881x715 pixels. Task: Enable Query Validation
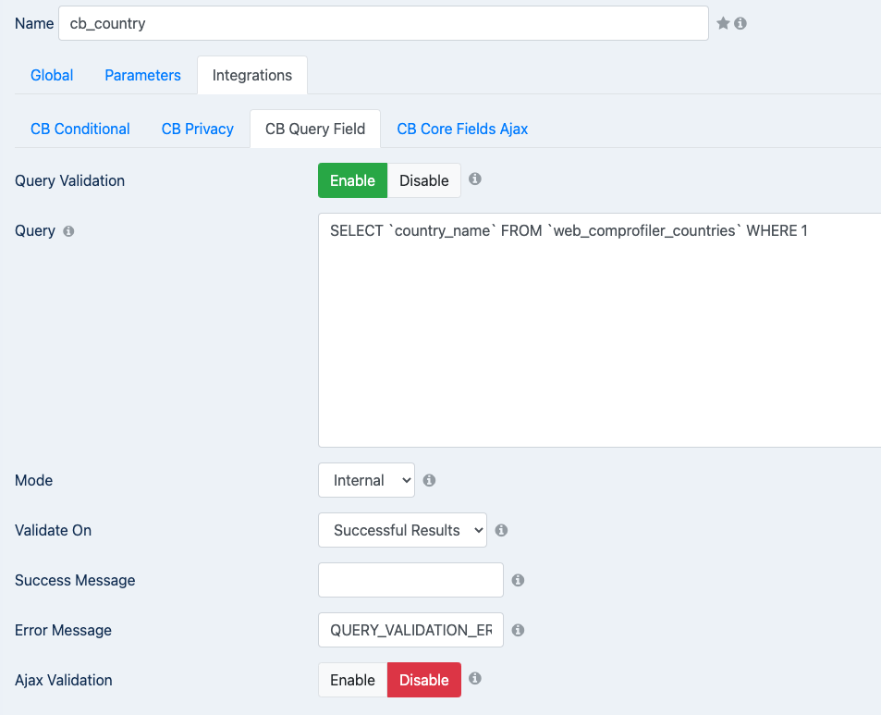pos(353,180)
